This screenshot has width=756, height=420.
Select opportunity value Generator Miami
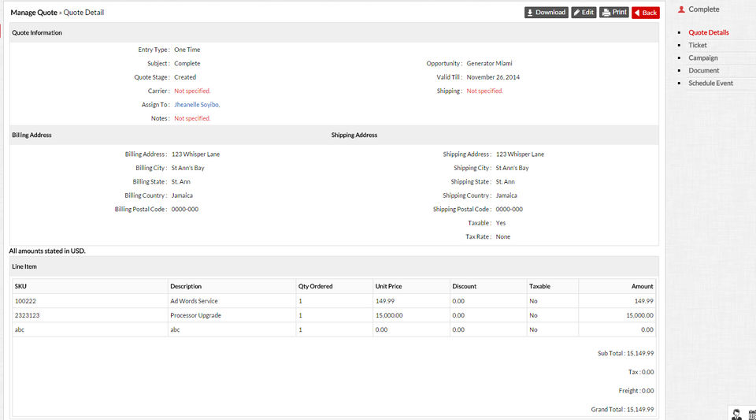point(489,63)
